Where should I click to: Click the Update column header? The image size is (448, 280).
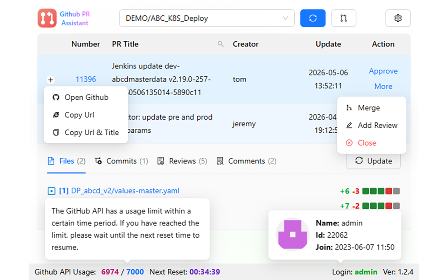[328, 44]
